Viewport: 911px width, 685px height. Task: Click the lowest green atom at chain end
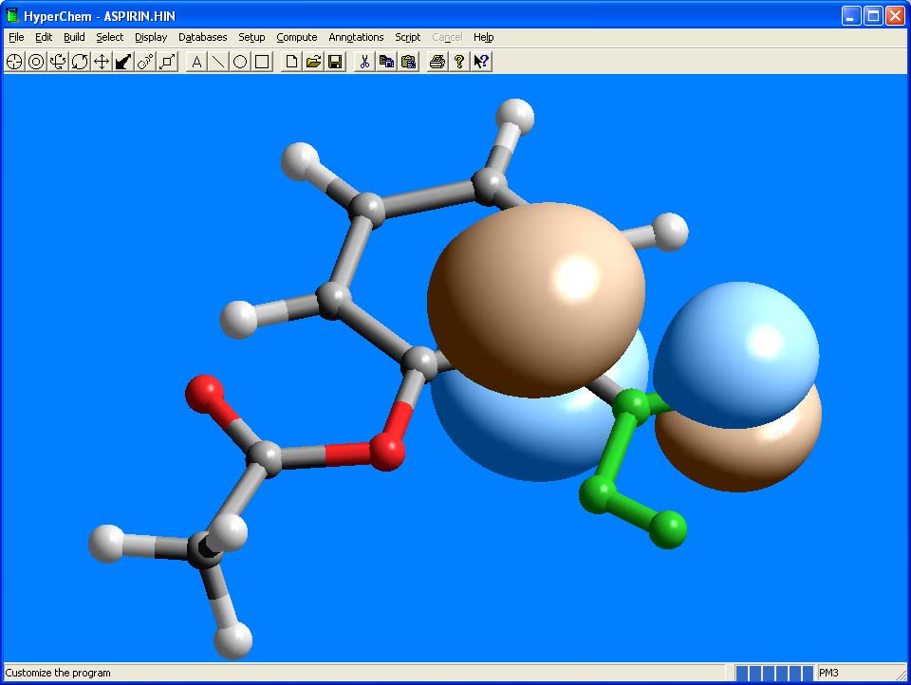pyautogui.click(x=667, y=528)
